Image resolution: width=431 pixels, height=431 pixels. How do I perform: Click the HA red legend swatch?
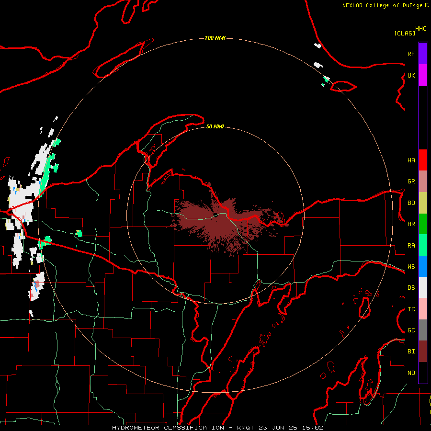point(423,160)
